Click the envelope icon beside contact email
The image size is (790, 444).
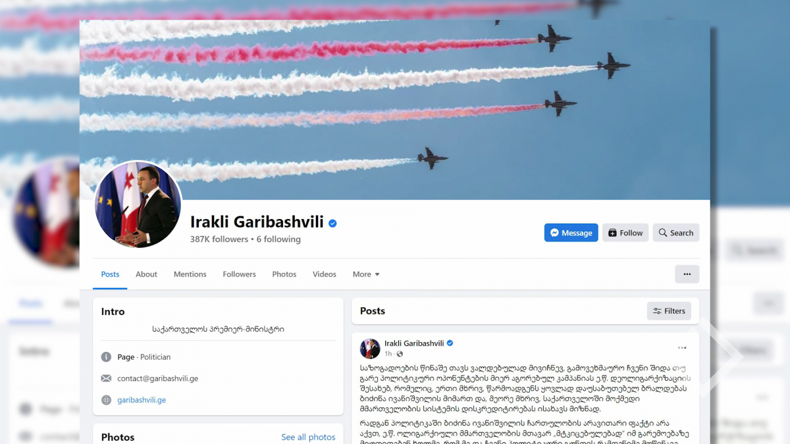click(106, 379)
